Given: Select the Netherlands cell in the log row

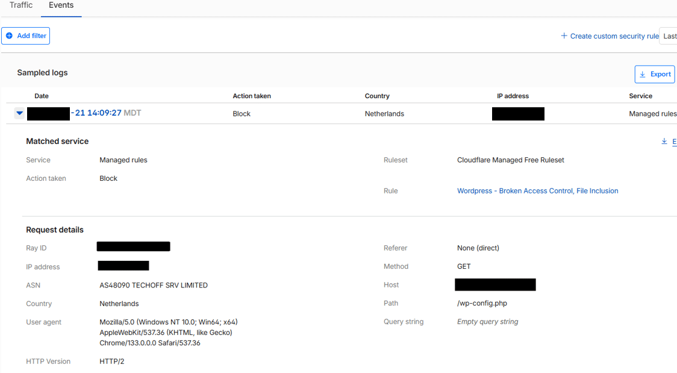Looking at the screenshot, I should tap(384, 113).
